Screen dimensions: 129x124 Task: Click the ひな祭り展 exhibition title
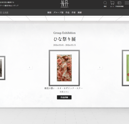coord(65,39)
